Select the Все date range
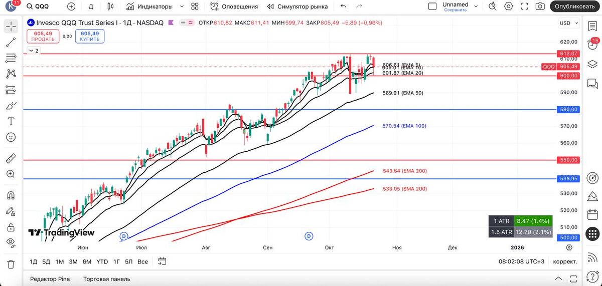Image resolution: width=602 pixels, height=286 pixels. point(142,261)
